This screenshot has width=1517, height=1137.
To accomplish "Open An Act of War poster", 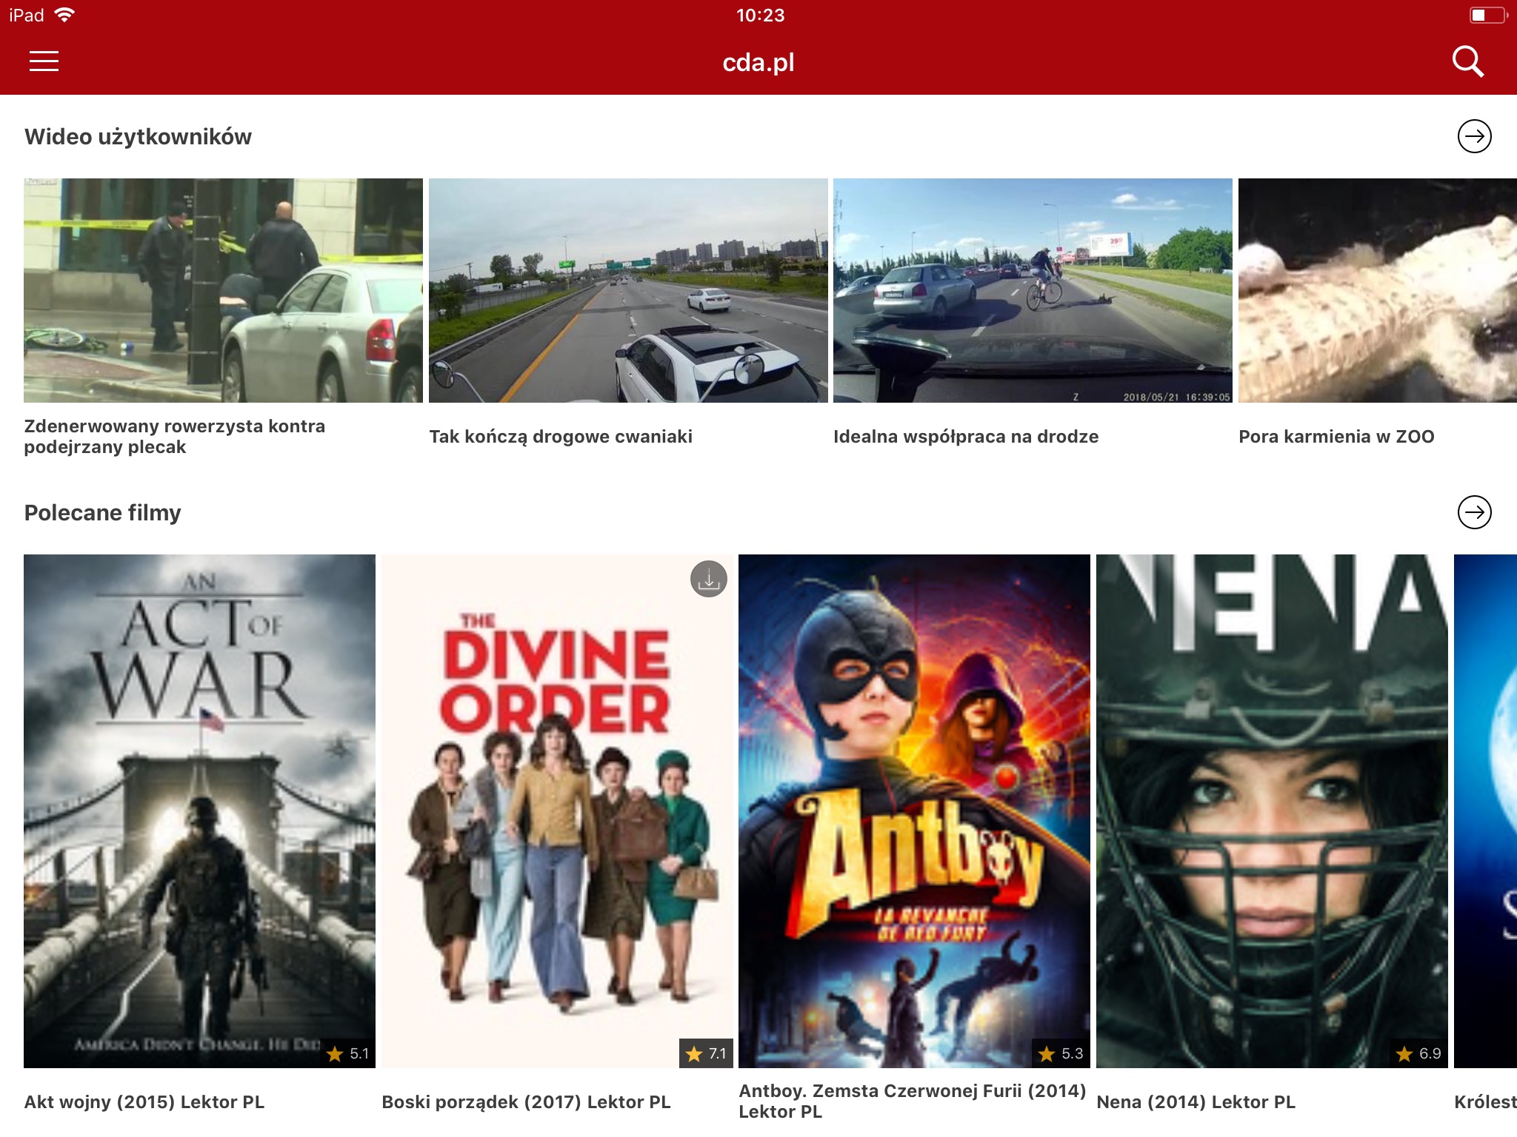I will (199, 811).
